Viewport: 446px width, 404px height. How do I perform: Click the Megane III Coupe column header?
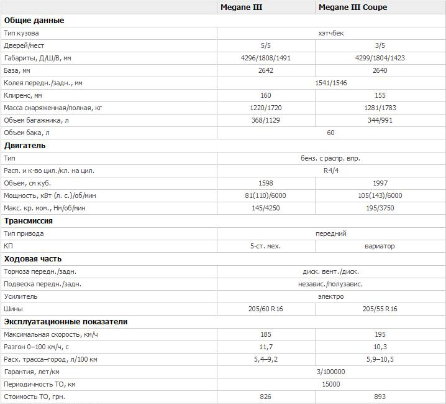(x=353, y=7)
